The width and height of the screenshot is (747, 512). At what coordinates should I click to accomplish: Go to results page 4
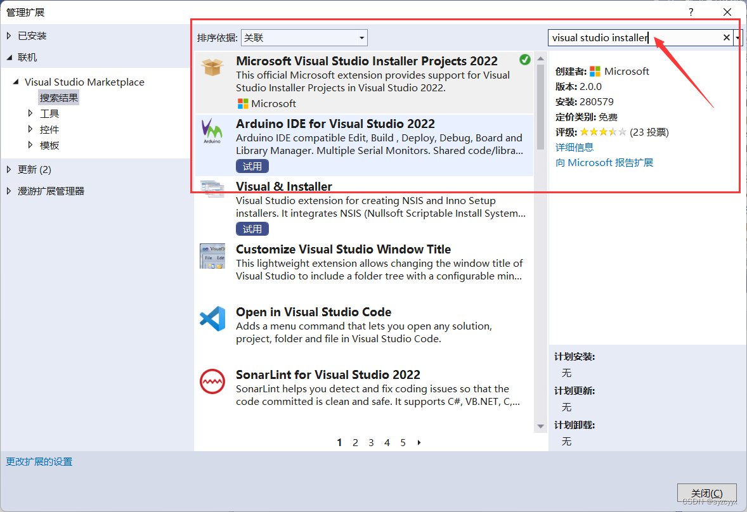pos(387,442)
